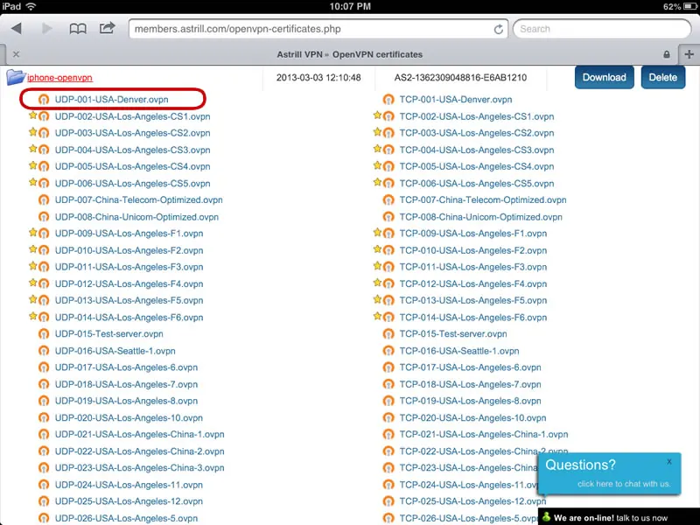Click the date 2013-03-03 12:10:48
Image resolution: width=700 pixels, height=525 pixels.
[x=318, y=77]
